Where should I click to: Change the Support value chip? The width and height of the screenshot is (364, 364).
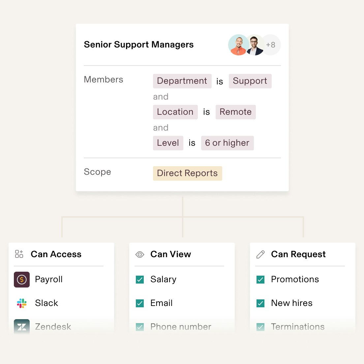[x=250, y=81]
